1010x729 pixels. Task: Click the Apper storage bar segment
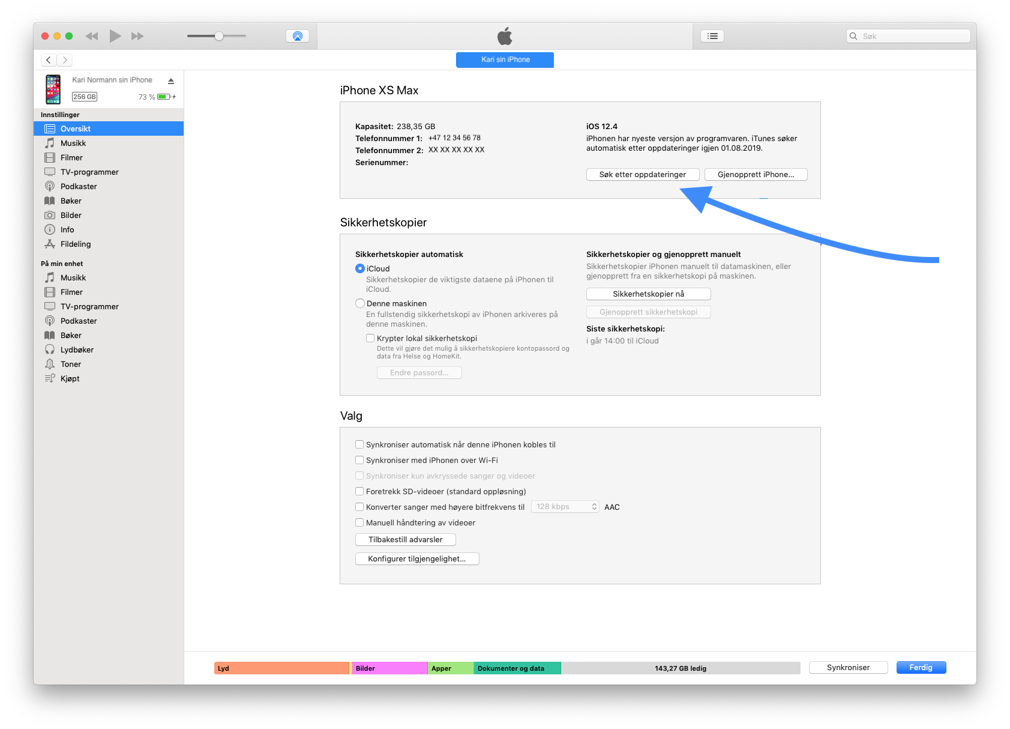451,668
